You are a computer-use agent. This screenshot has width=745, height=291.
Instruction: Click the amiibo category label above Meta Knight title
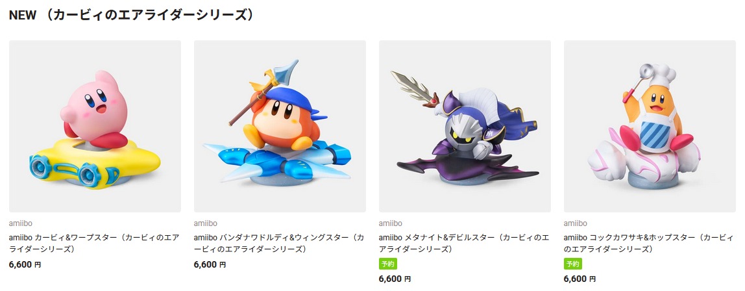coord(390,223)
